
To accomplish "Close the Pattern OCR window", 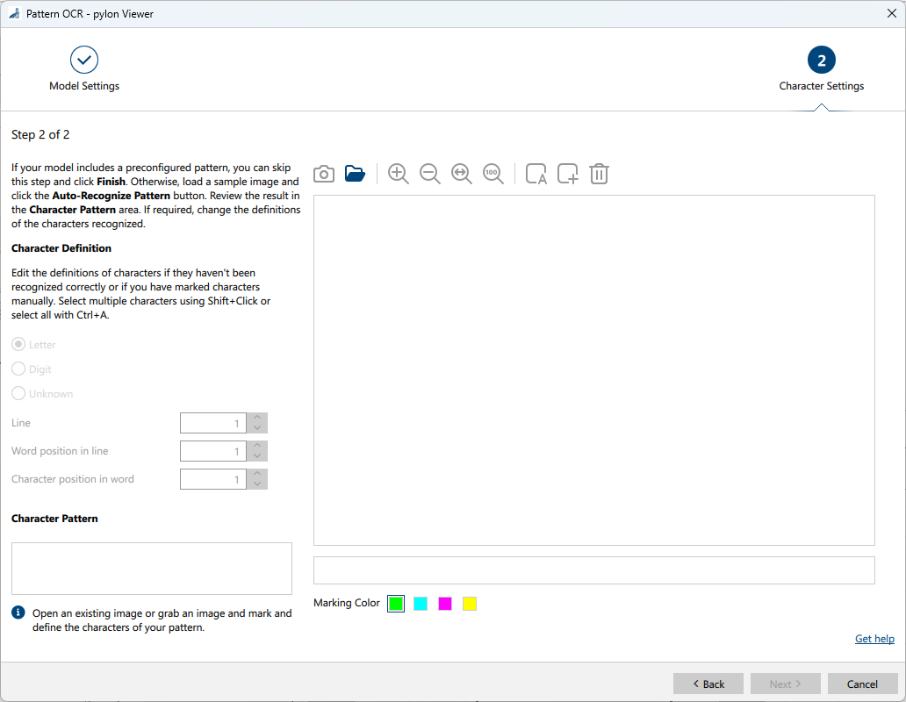I will click(892, 13).
